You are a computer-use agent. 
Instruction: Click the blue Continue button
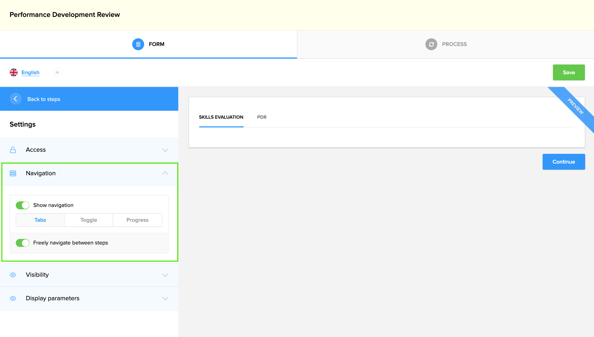point(564,162)
